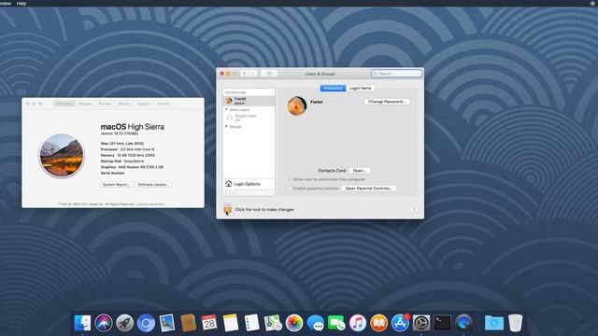Open the Mail stamp icon in Dock
The height and width of the screenshot is (336, 598).
pos(167,323)
